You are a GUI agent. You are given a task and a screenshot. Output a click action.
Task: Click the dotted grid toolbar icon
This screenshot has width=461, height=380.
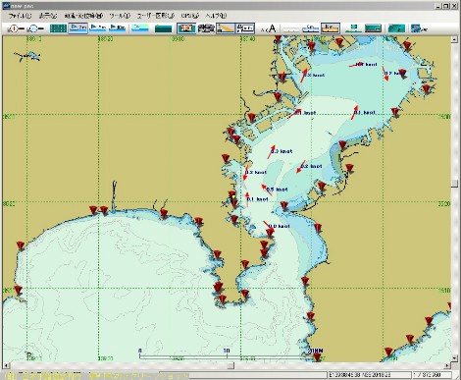(x=58, y=28)
